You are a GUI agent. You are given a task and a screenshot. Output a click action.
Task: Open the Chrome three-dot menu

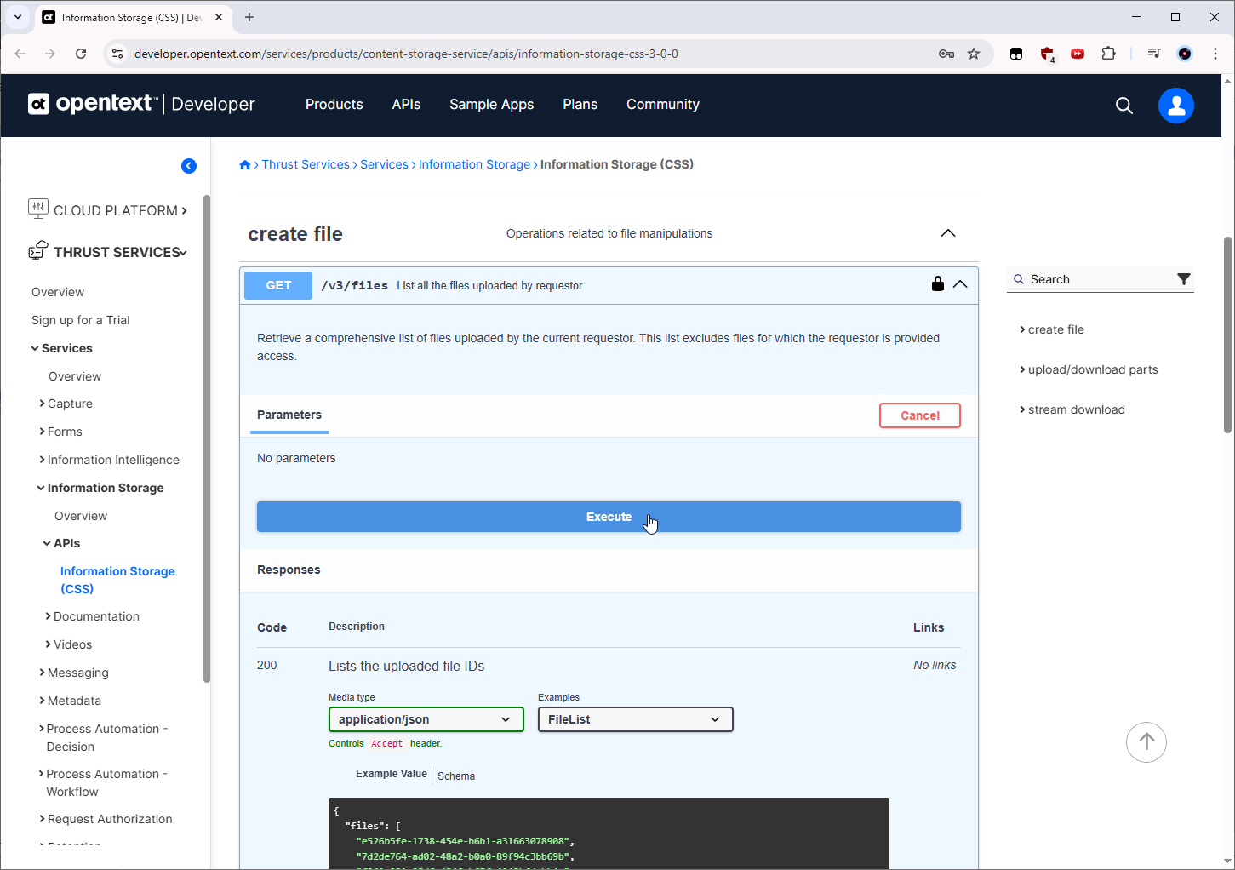[1215, 54]
